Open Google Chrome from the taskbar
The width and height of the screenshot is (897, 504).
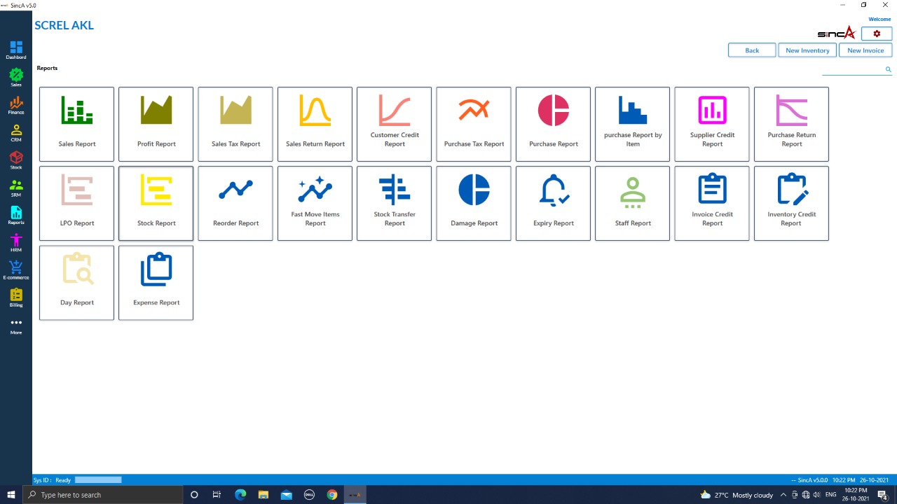coord(332,495)
